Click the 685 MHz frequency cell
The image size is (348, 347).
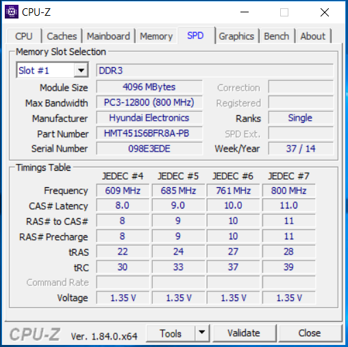click(x=178, y=191)
